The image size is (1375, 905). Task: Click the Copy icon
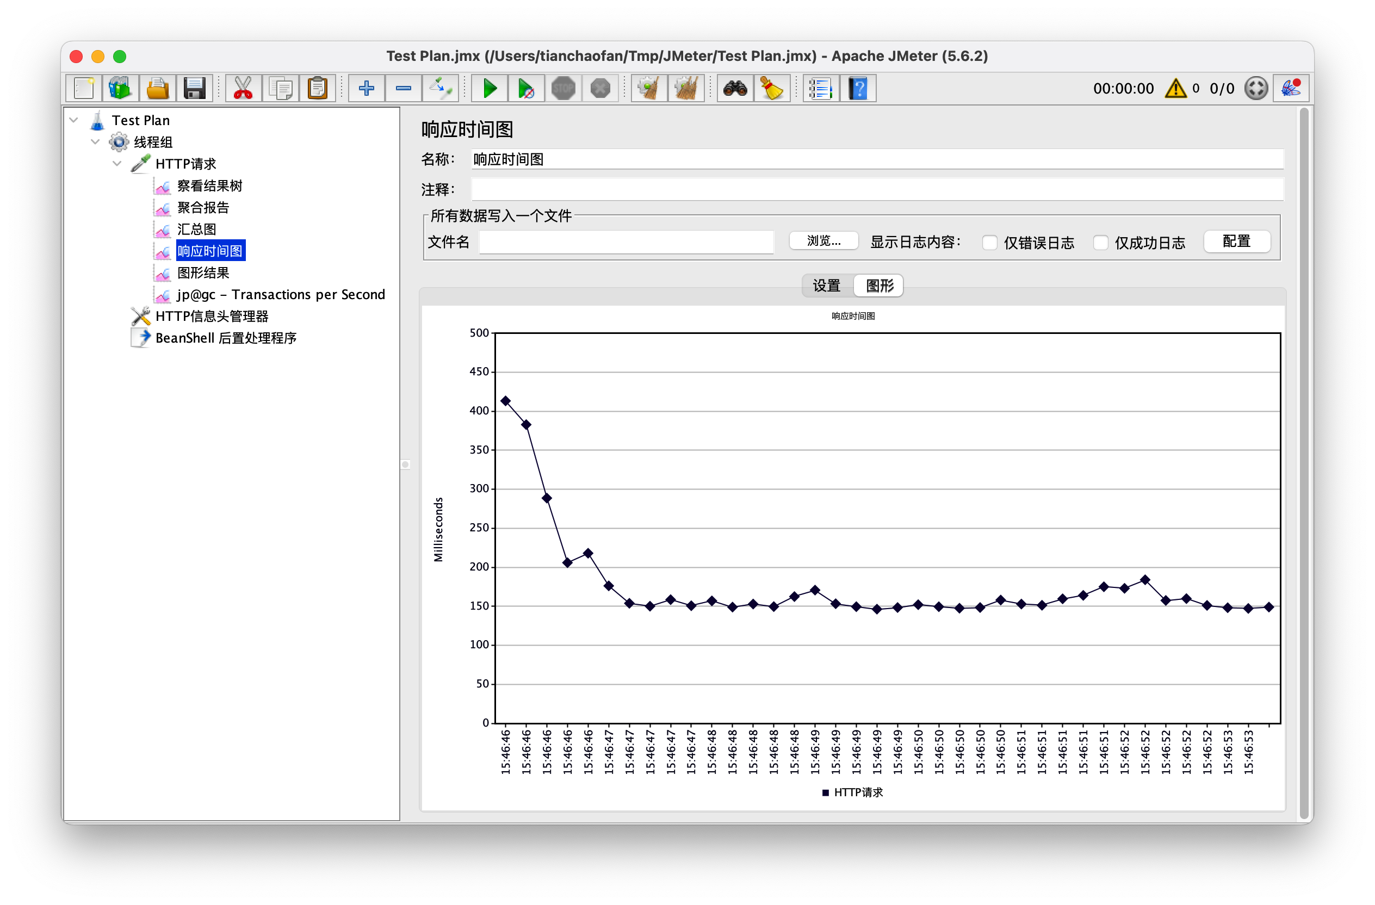[x=280, y=89]
